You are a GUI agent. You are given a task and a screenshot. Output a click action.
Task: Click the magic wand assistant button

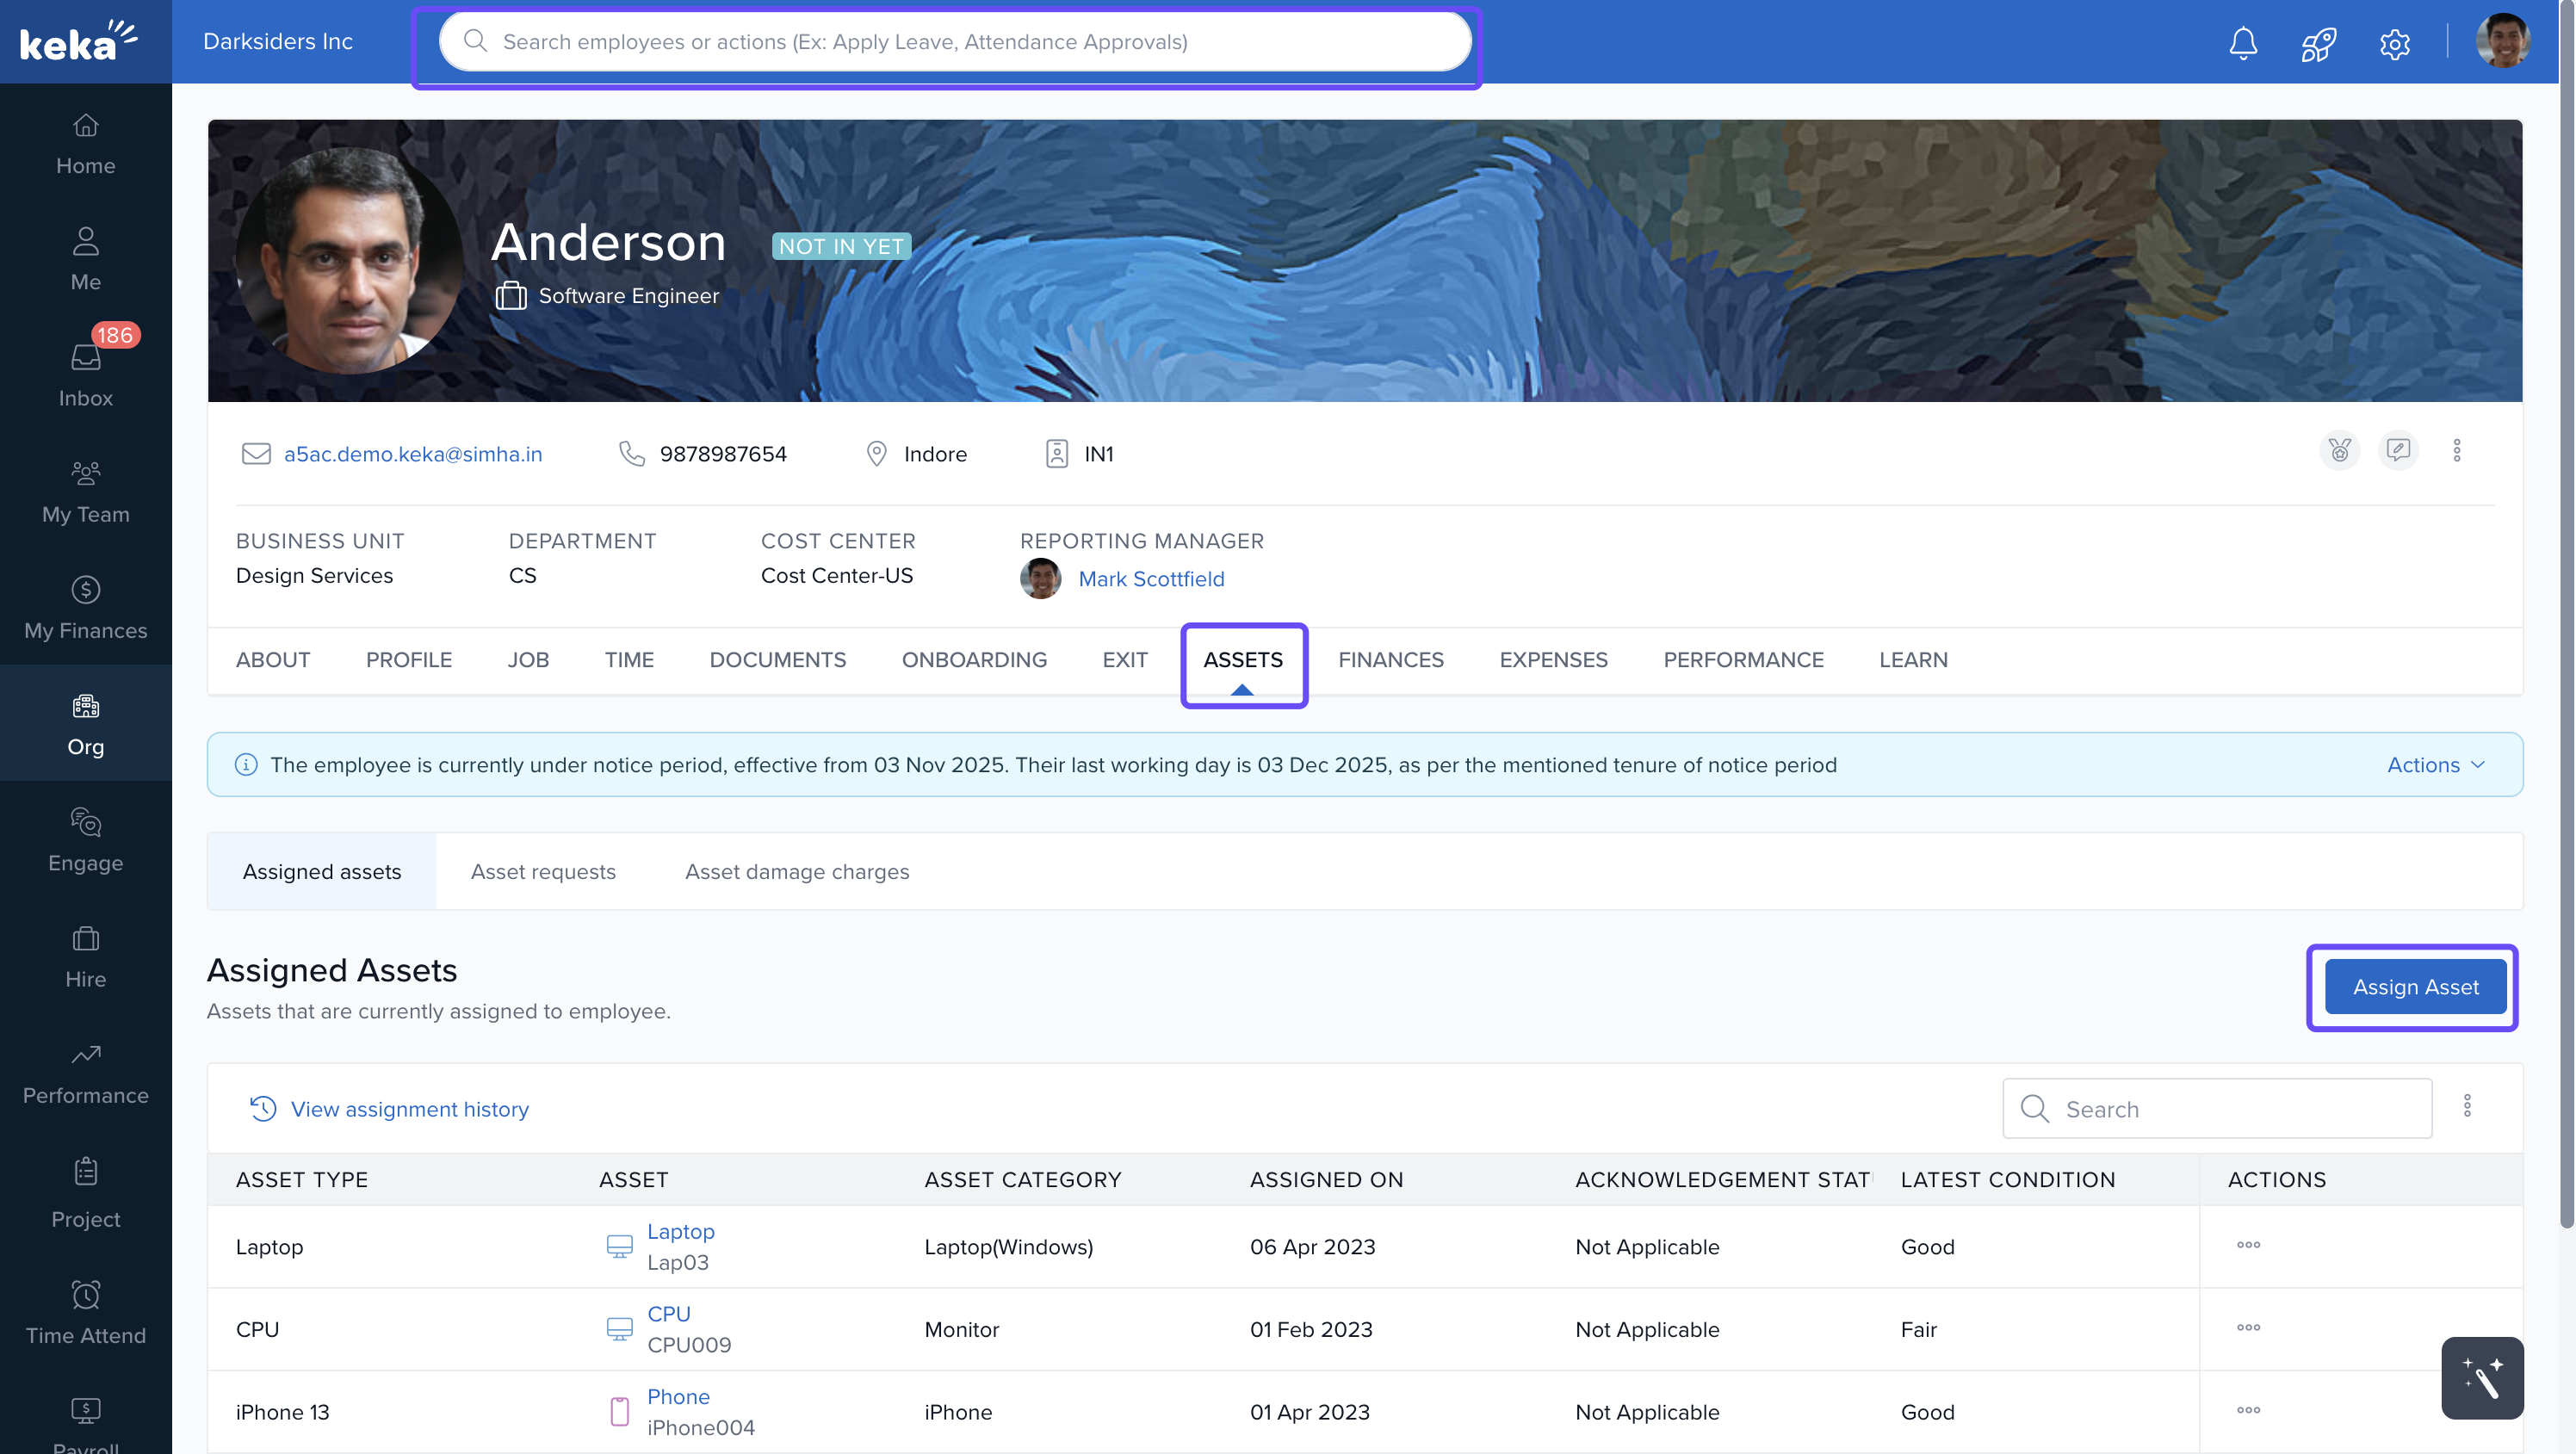(x=2481, y=1378)
